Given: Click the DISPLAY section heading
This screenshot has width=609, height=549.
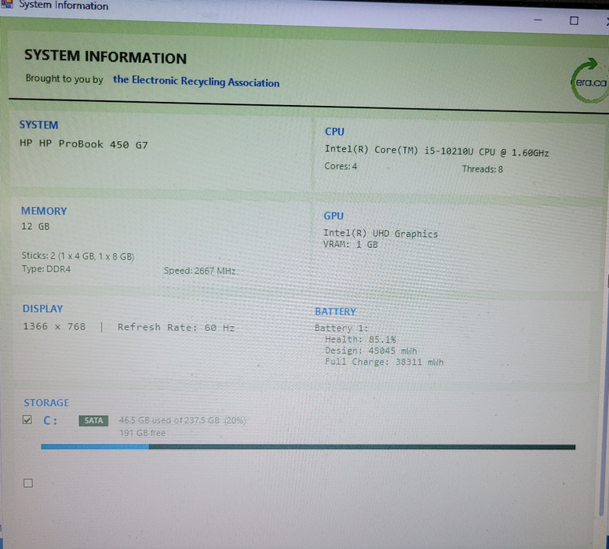Looking at the screenshot, I should [x=42, y=309].
